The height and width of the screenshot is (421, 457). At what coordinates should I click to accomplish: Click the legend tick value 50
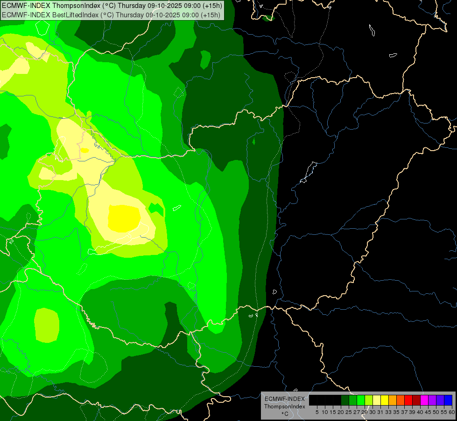pyautogui.click(x=436, y=412)
